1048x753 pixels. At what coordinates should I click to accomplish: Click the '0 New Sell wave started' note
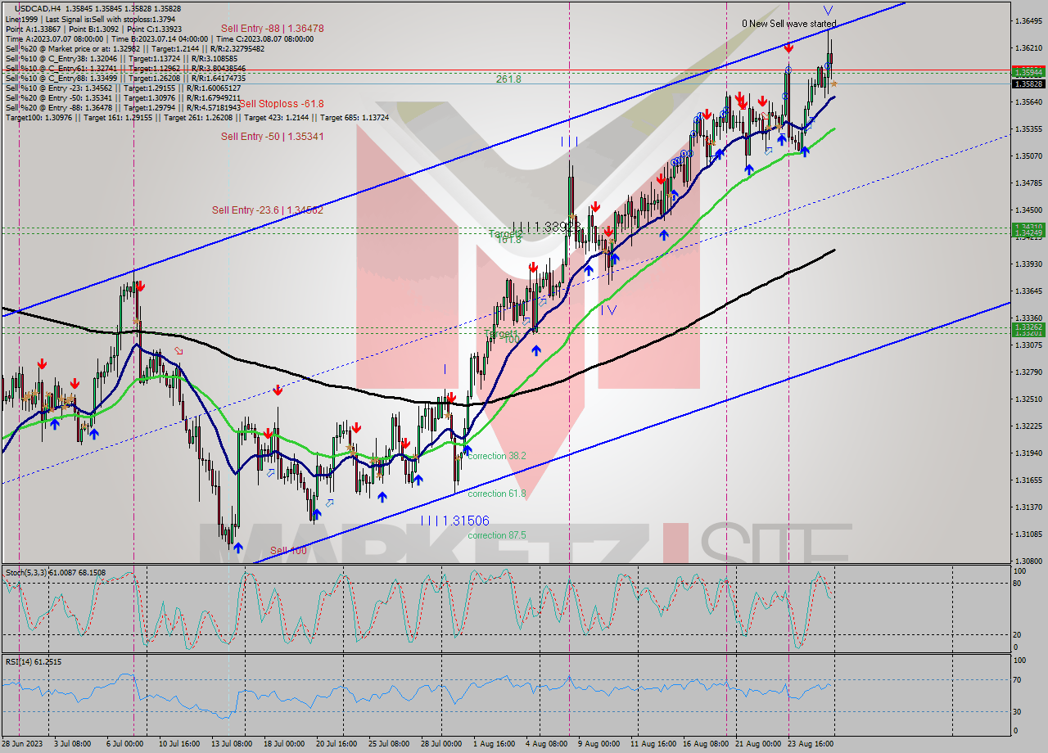coord(789,24)
